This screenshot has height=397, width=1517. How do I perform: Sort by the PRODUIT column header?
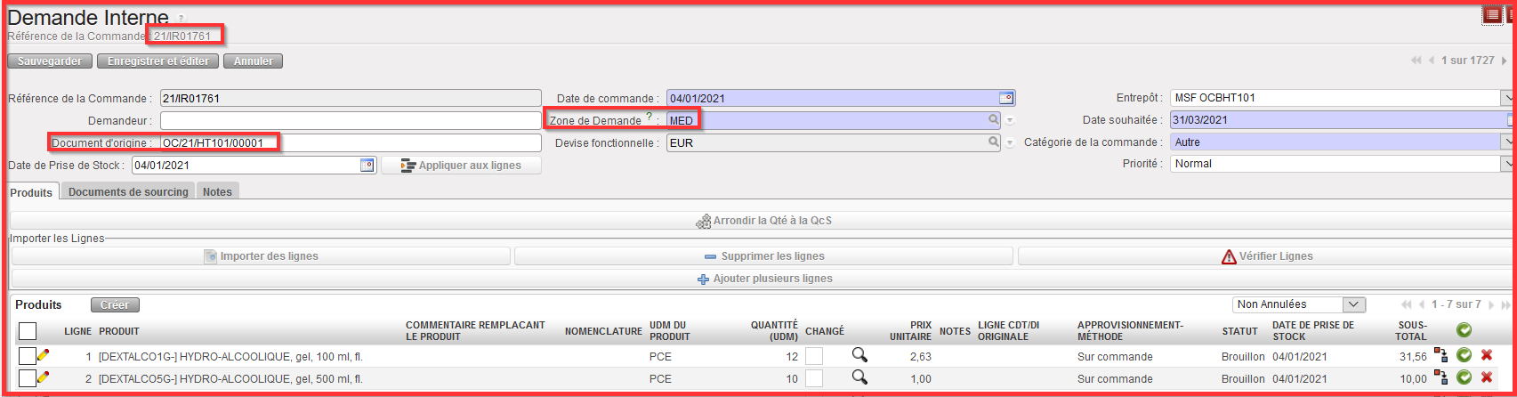point(119,331)
